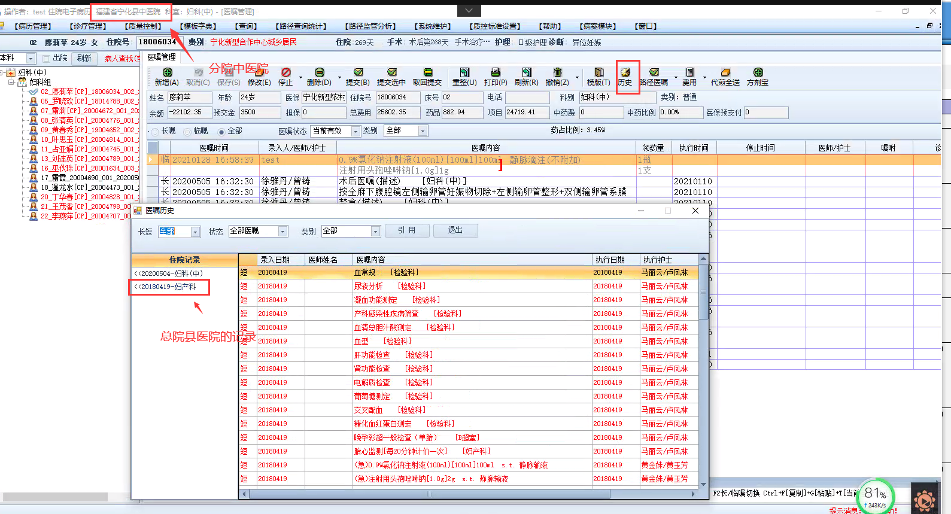Viewport: 951px width, 514px height.
Task: Select the 全部 all orders radio button
Action: pos(221,132)
